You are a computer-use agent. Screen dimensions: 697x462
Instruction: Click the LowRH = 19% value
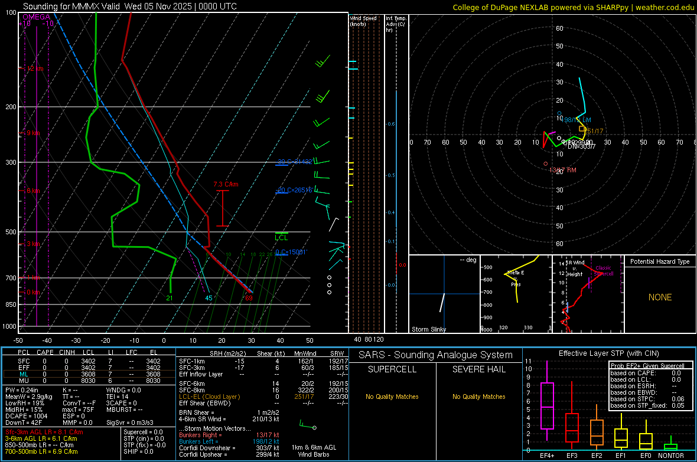[25, 403]
